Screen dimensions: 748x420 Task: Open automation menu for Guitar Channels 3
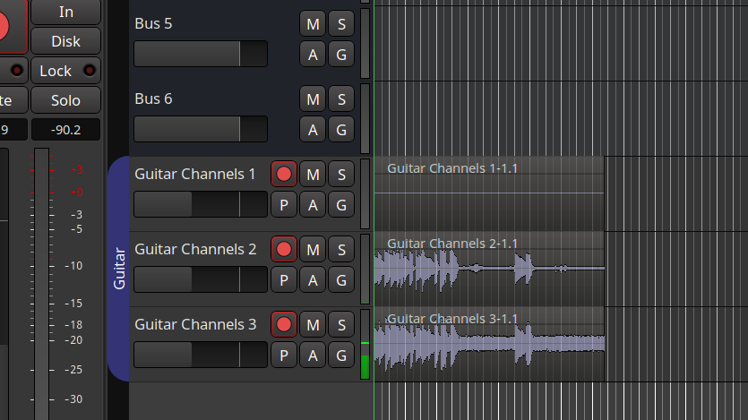click(313, 355)
